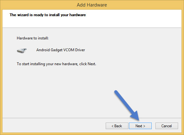Click the Next button to start installation

tap(140, 126)
